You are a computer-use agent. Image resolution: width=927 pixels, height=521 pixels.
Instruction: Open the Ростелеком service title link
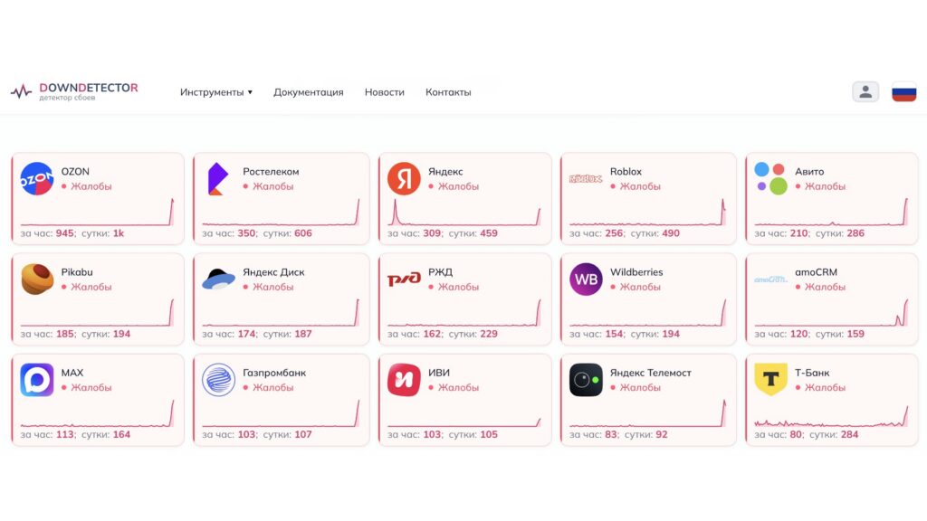point(271,171)
